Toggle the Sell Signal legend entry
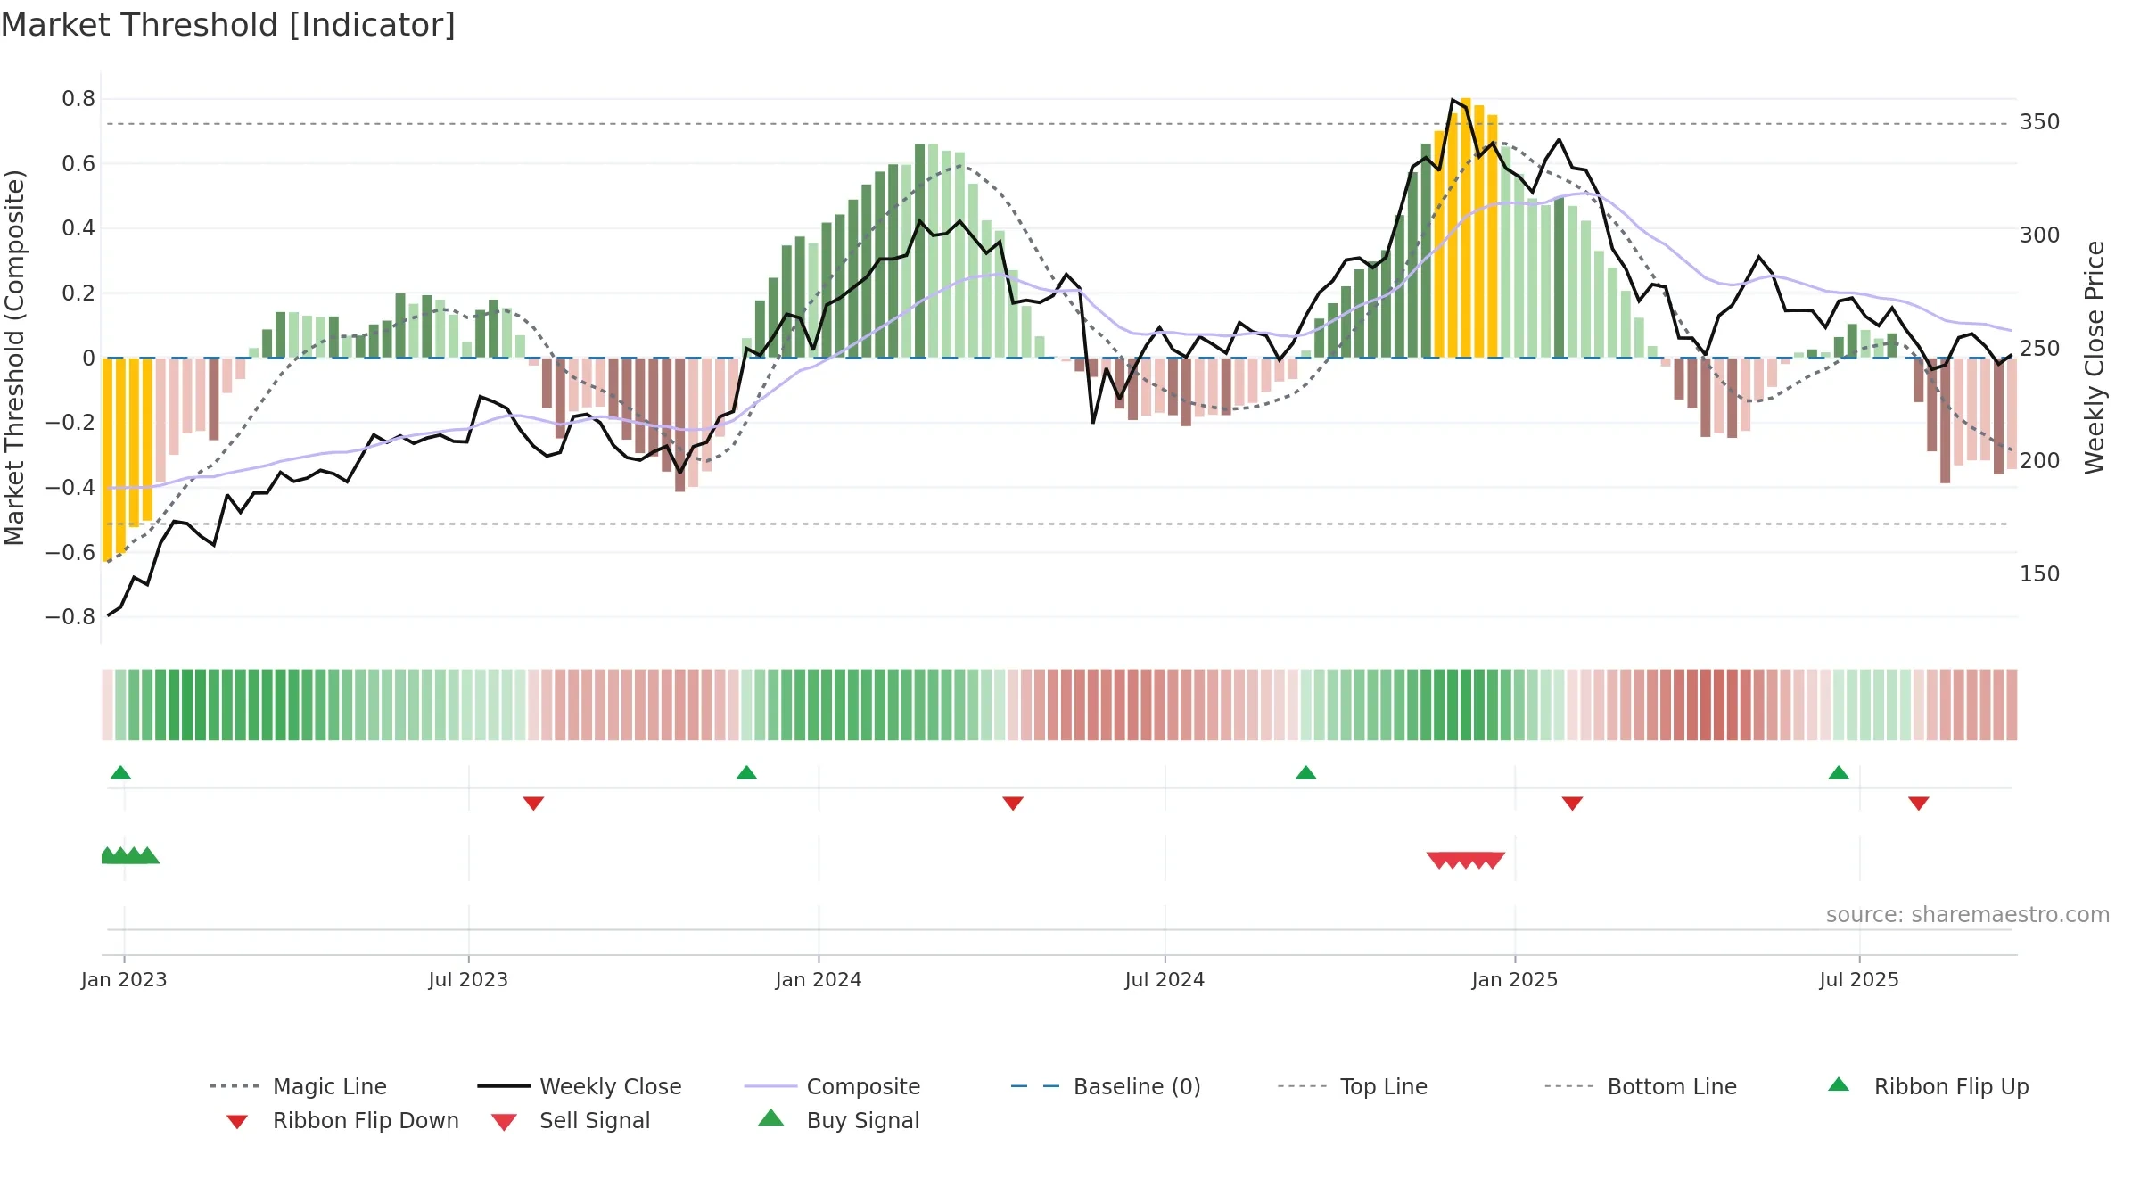 [571, 1121]
